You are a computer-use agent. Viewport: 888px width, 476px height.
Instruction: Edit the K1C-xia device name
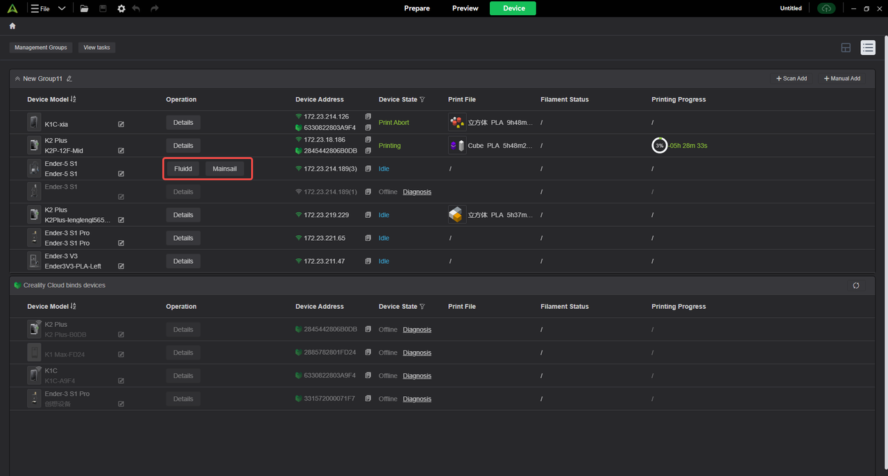[x=121, y=124]
